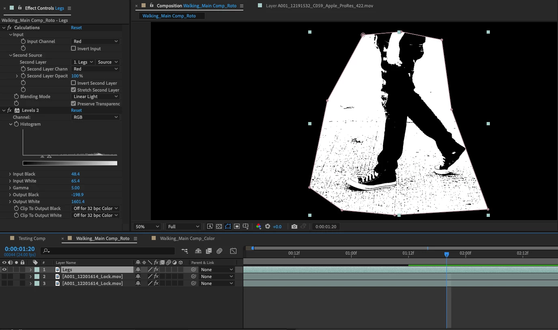Expand layer 2 properties in the timeline
558x330 pixels.
(30, 276)
